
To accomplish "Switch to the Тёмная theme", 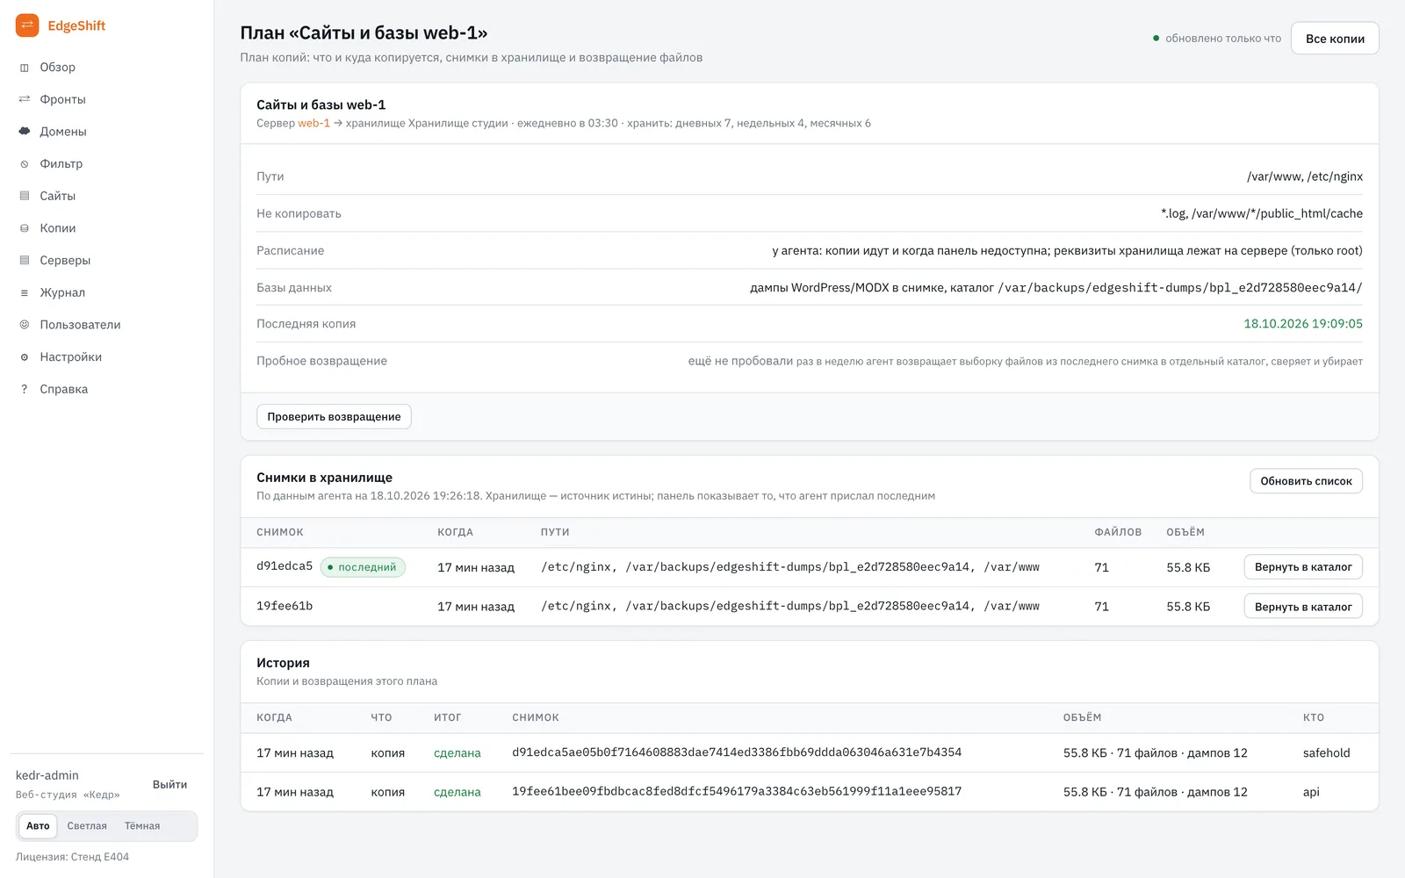I will pos(142,826).
